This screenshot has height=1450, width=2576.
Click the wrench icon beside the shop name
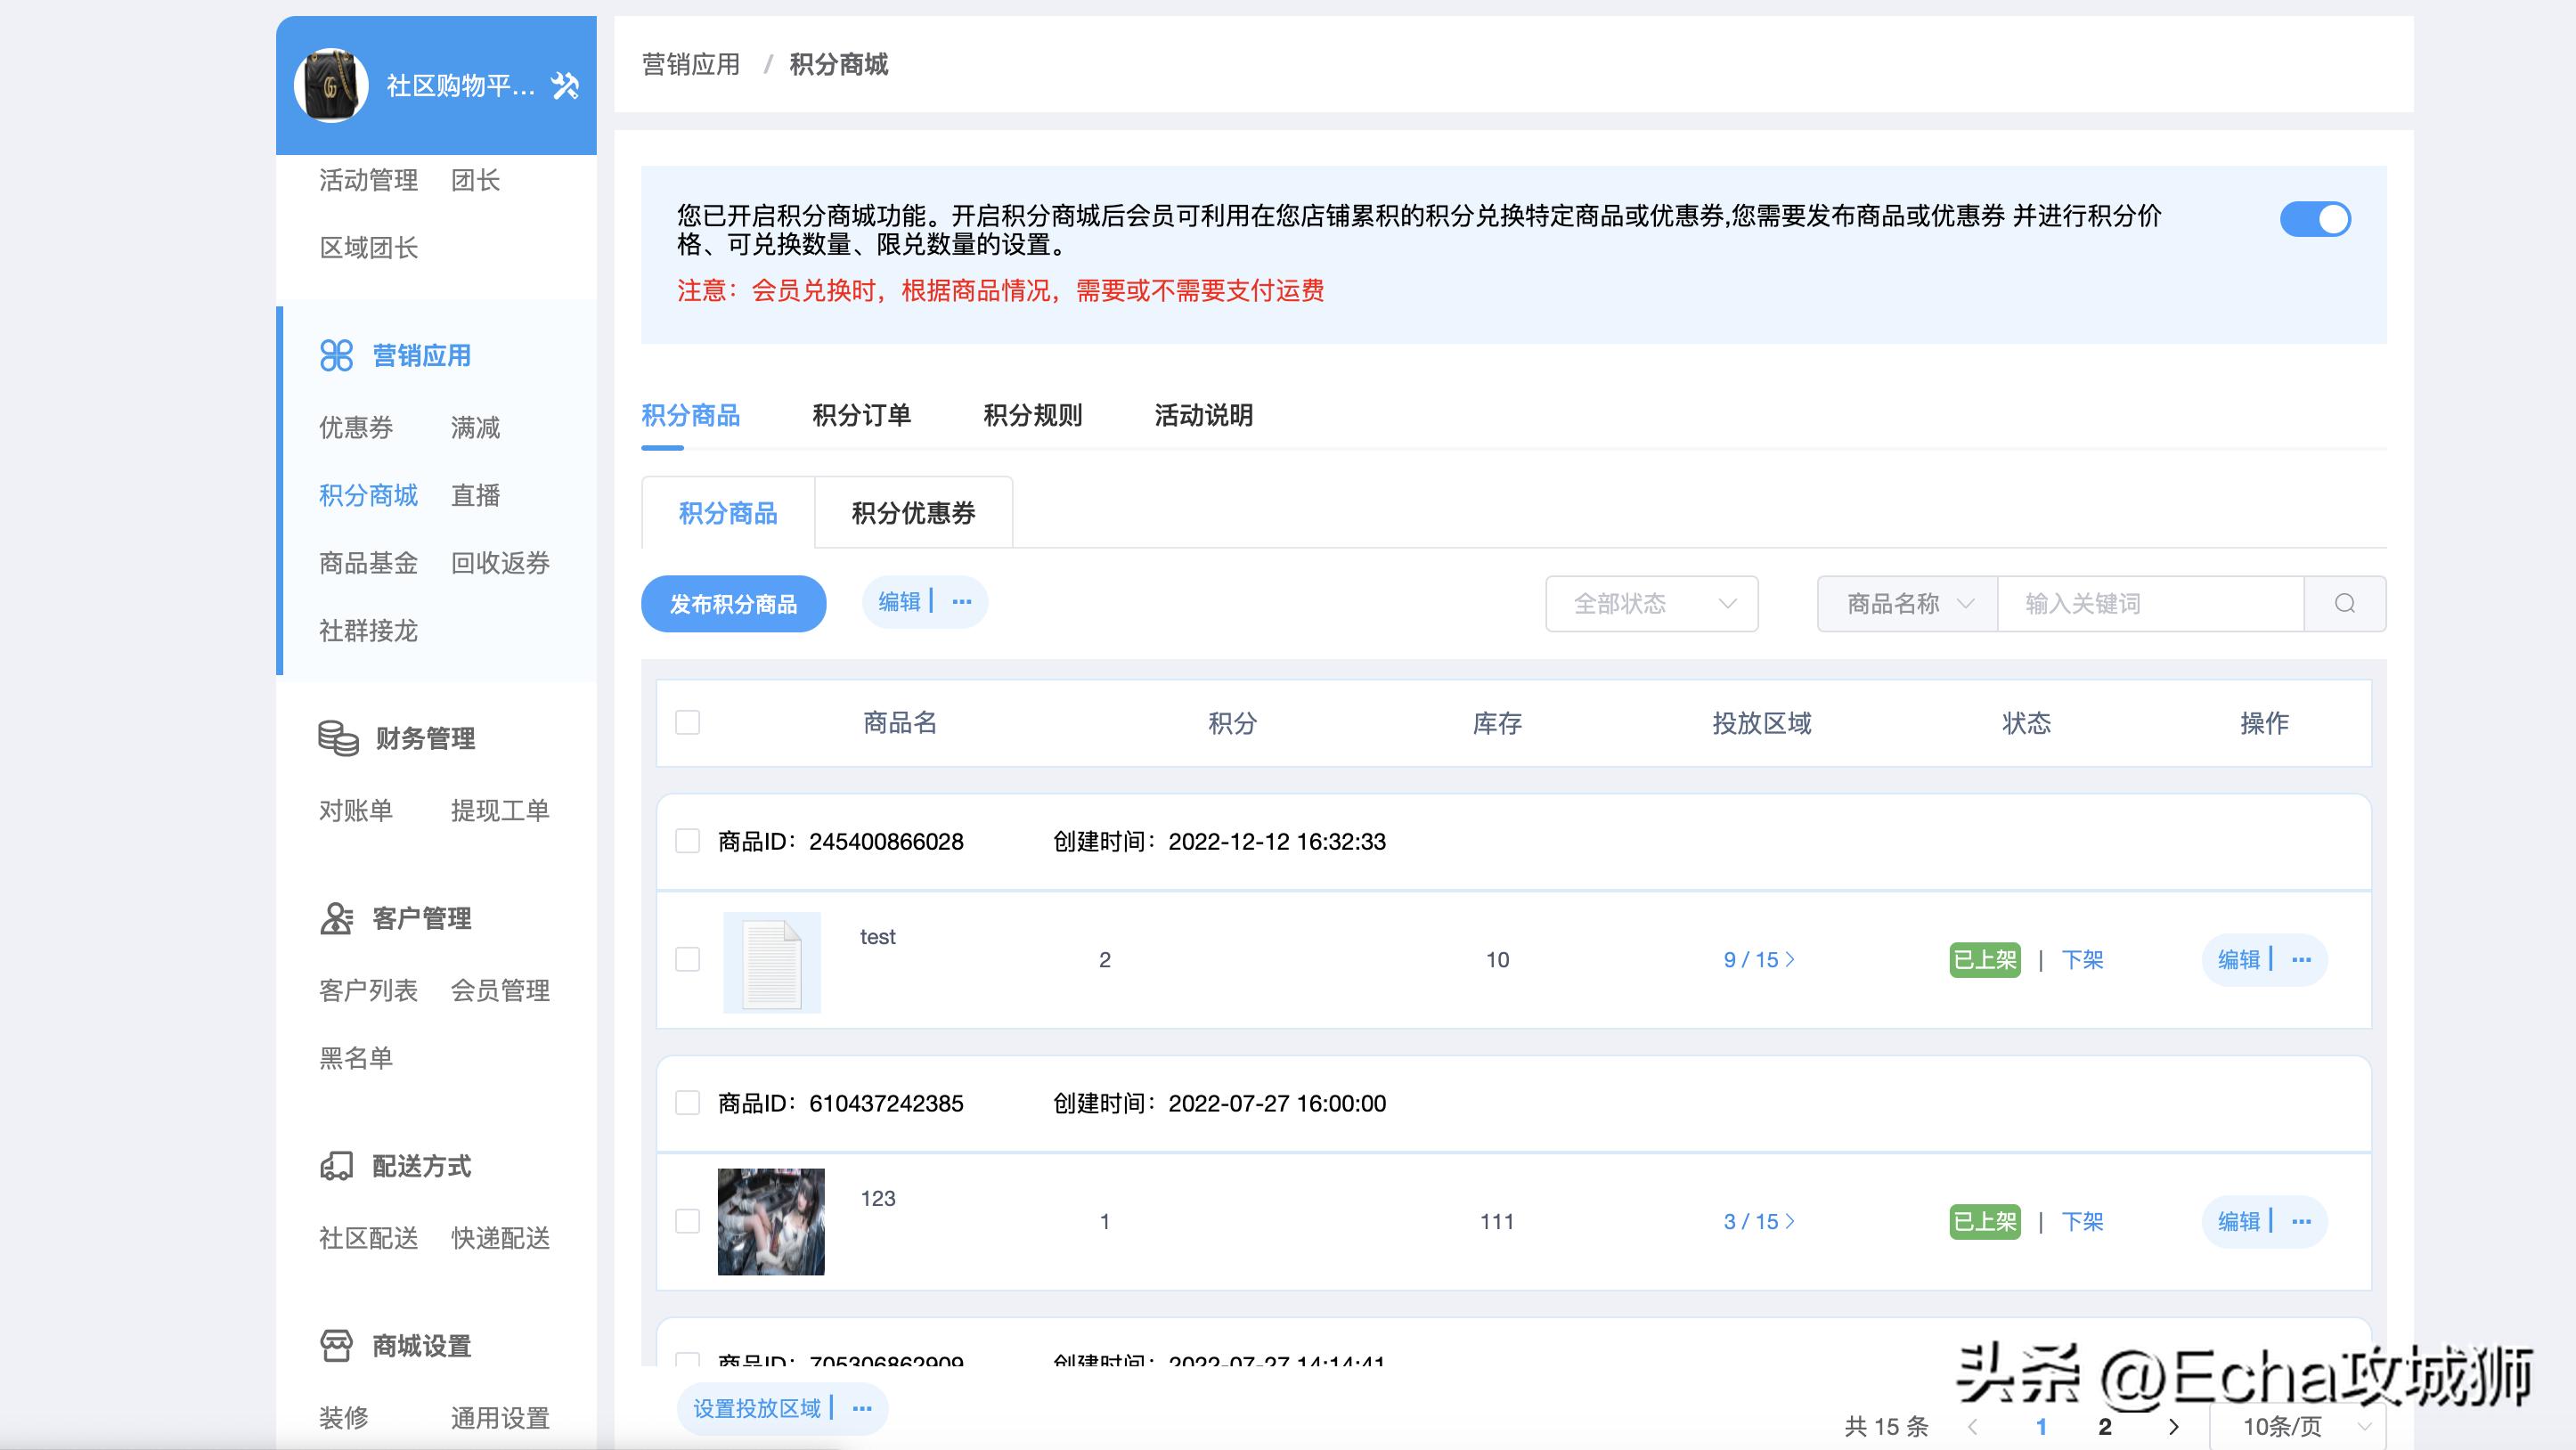click(565, 86)
